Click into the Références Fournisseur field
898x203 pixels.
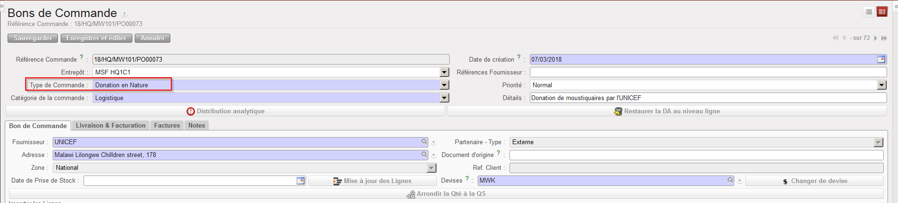pos(708,72)
